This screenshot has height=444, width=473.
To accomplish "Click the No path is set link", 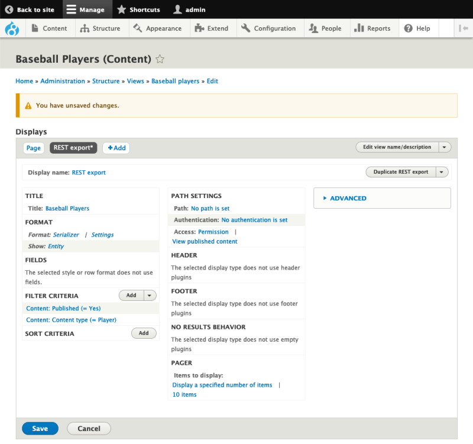I will click(x=210, y=209).
